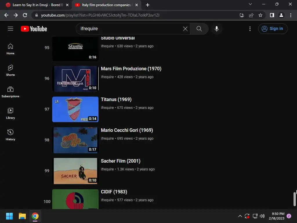This screenshot has width=297, height=223.
Task: Open Mars Film Produzione (1970) video title
Action: [x=131, y=69]
